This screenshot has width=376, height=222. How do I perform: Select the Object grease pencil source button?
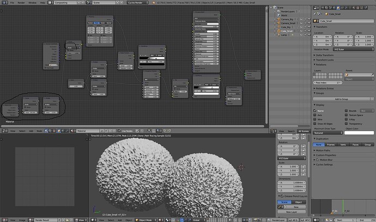(299, 202)
